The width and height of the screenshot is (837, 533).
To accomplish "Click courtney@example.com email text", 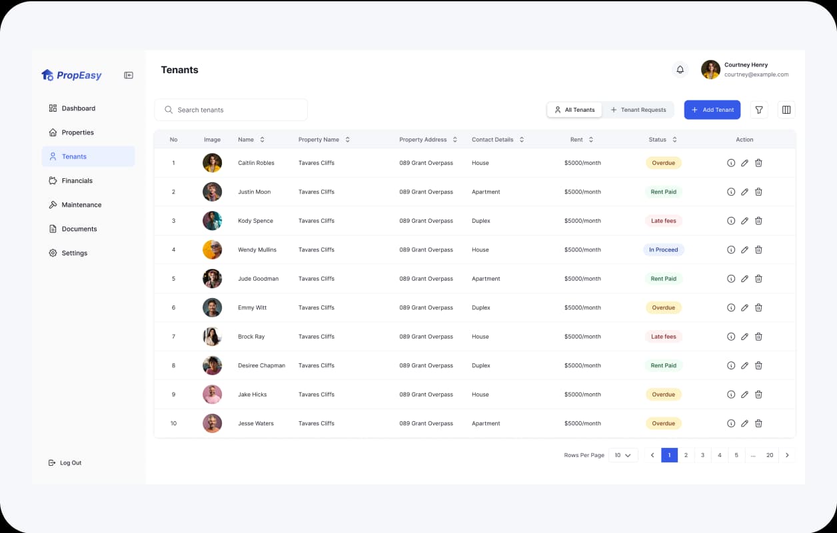I will (x=756, y=75).
